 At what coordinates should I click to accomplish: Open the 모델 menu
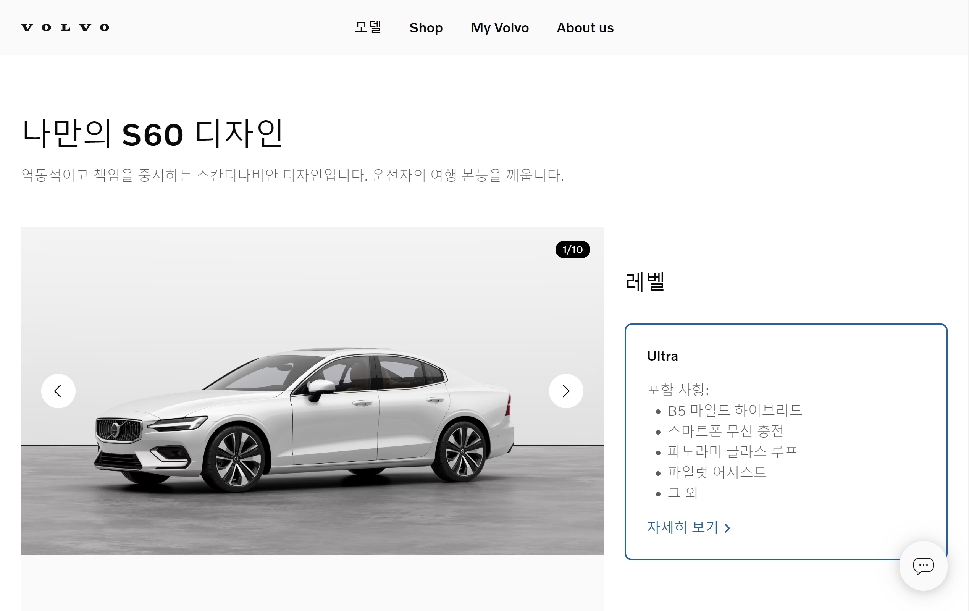point(368,27)
